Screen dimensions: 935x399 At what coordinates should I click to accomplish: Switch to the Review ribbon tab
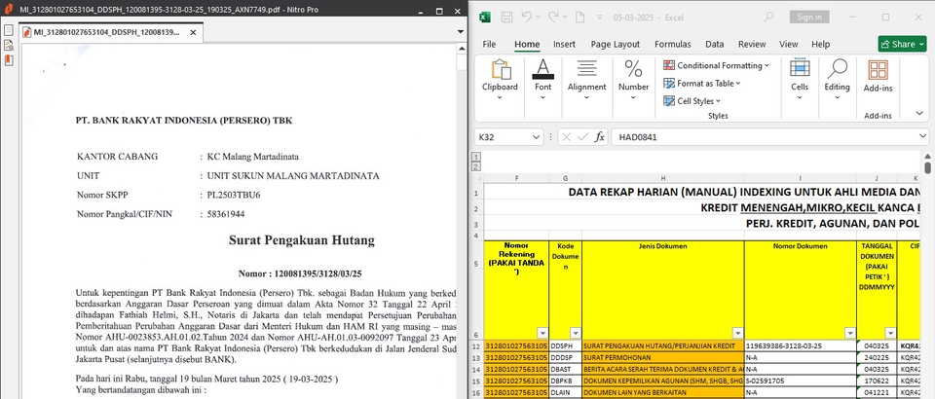(x=752, y=44)
